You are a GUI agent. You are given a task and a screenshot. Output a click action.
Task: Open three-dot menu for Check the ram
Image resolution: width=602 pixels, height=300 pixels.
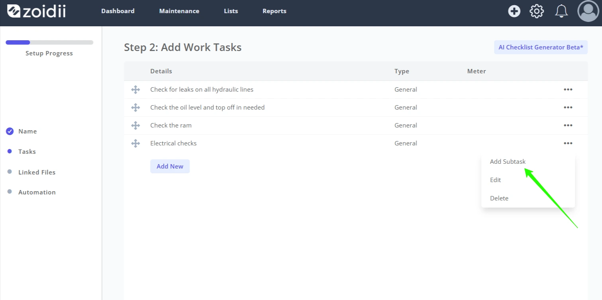point(568,125)
